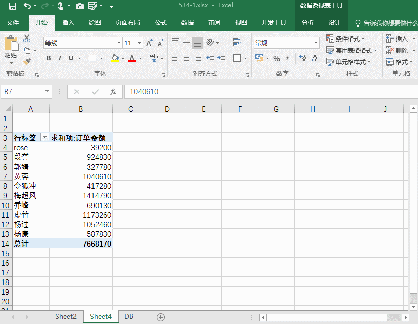Image resolution: width=418 pixels, height=324 pixels.
Task: Click the align left icon
Action: pos(175,58)
